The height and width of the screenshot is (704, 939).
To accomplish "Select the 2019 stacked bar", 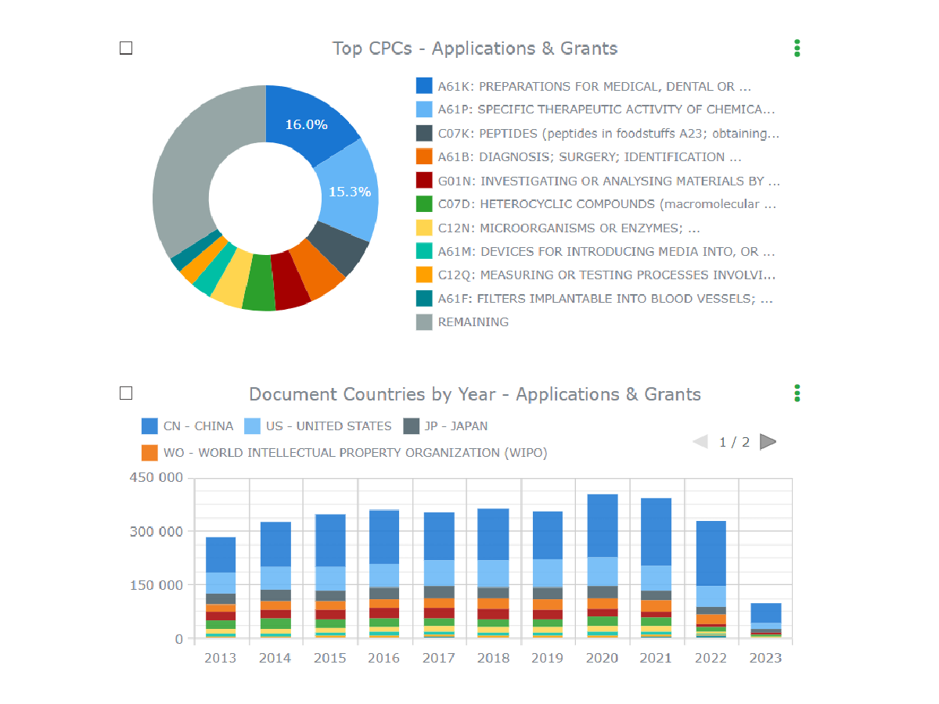I will point(548,575).
